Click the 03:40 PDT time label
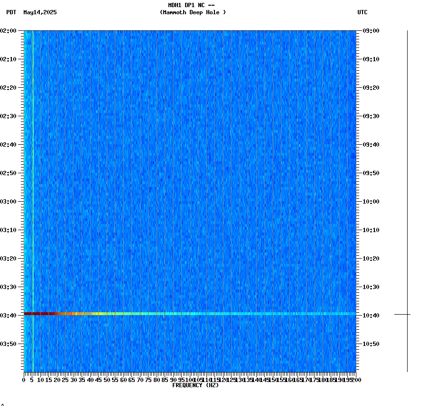428x410 pixels. [10, 314]
